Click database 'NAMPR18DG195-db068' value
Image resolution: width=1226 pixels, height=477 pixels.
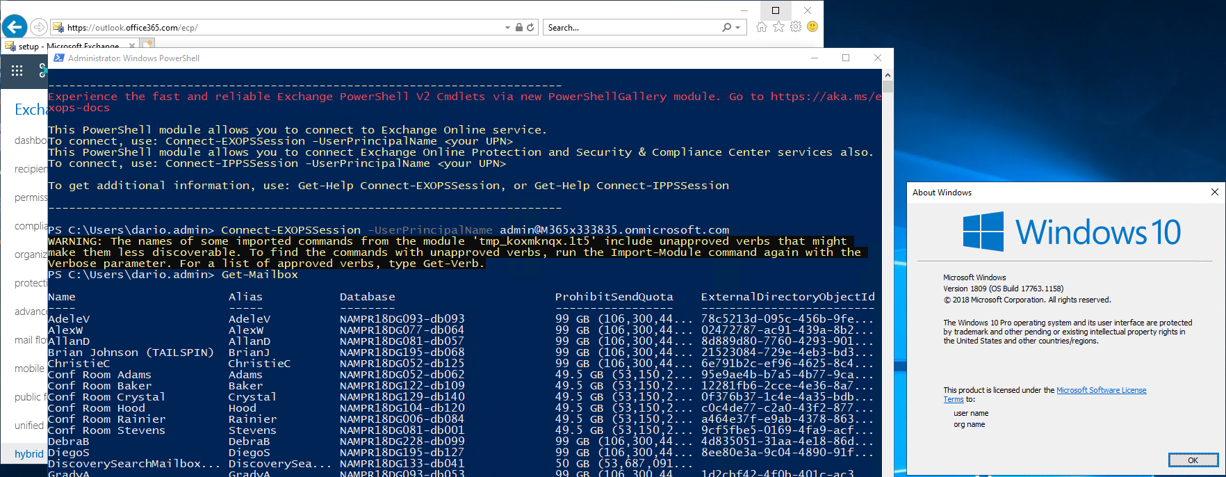tap(402, 353)
